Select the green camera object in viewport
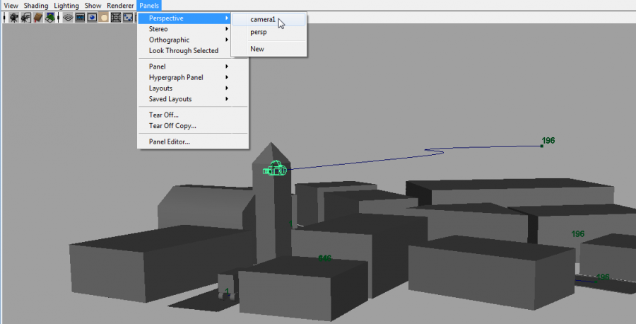The height and width of the screenshot is (324, 636). point(275,169)
